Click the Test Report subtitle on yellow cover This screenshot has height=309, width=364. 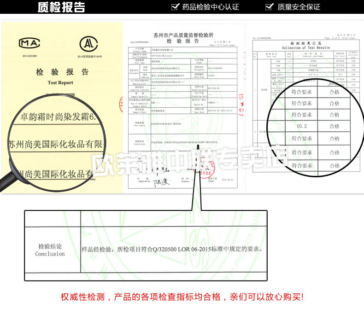60,82
